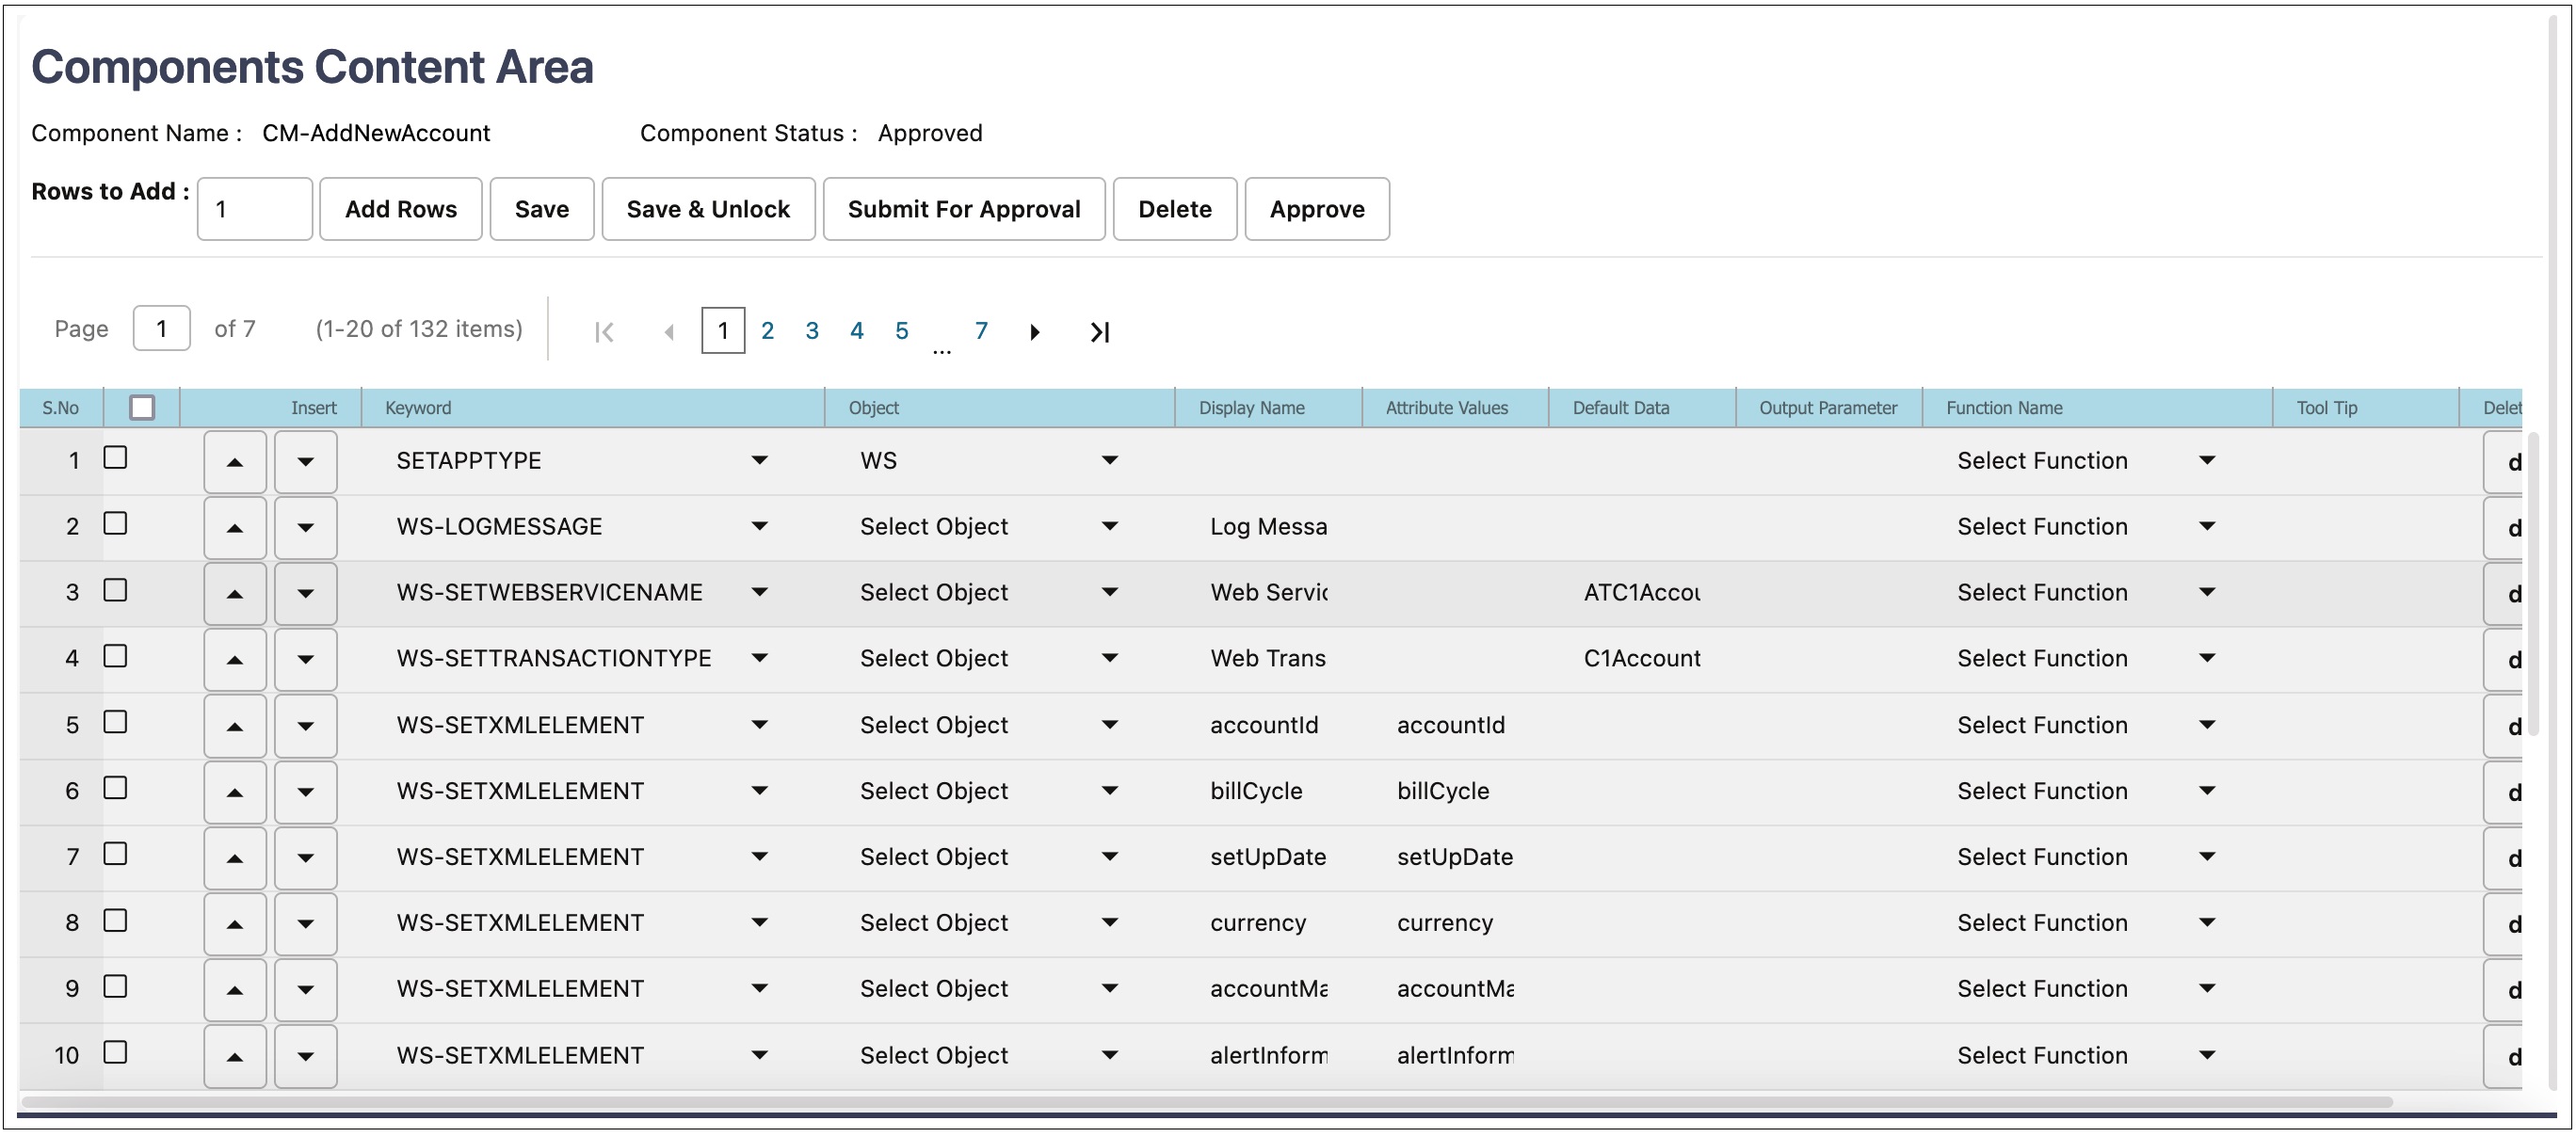The height and width of the screenshot is (1137, 2576).
Task: Move row 5 accountId up
Action: [x=235, y=727]
